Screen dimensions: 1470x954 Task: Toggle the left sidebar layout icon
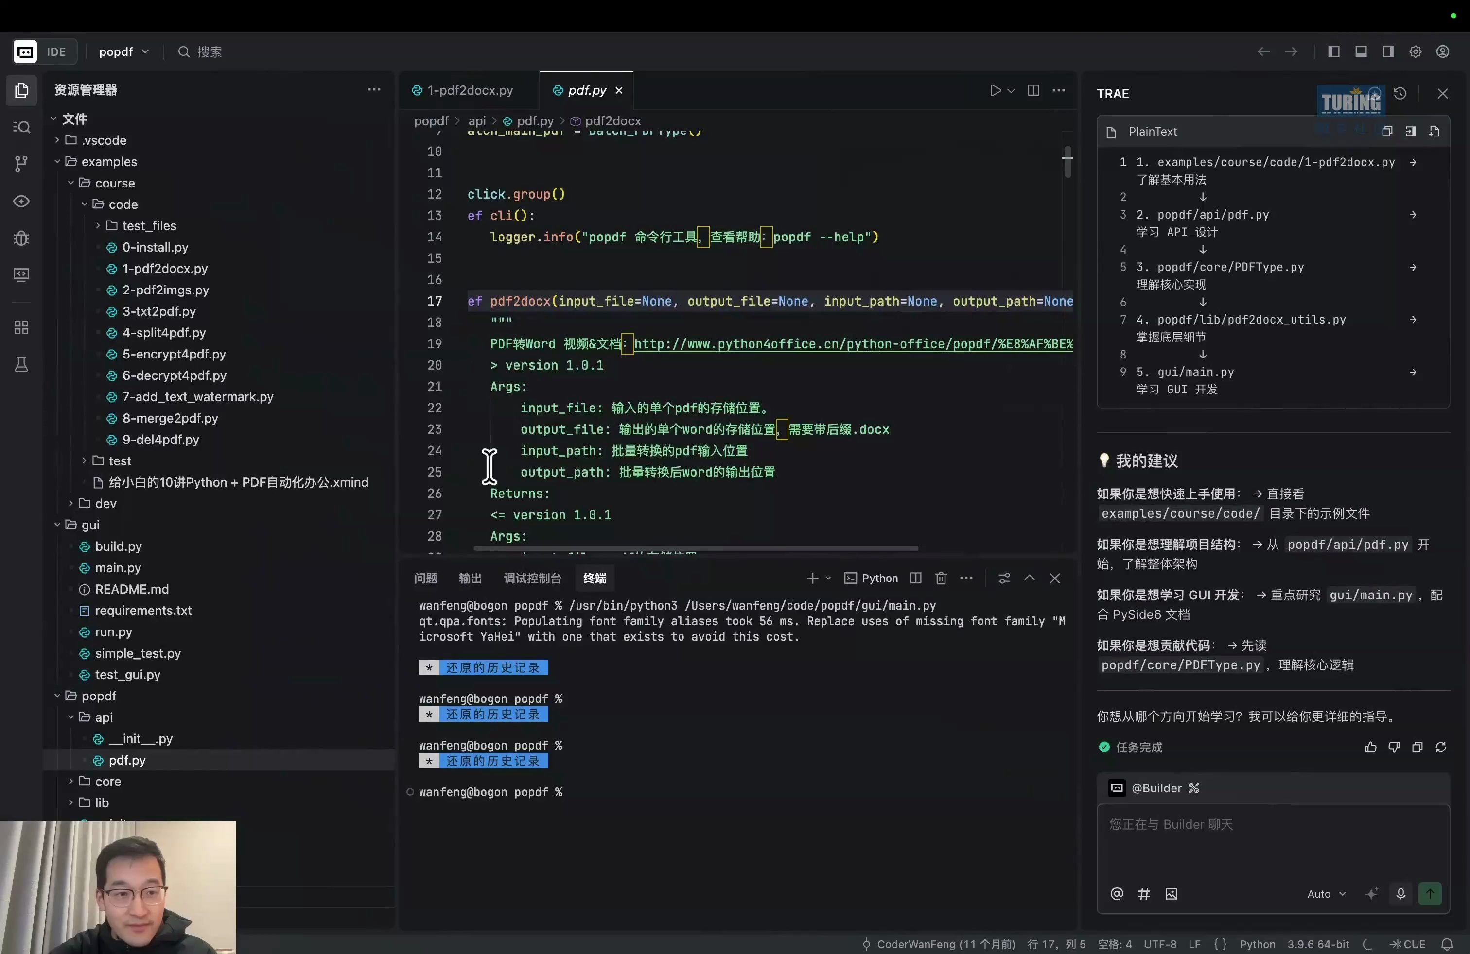[x=1333, y=52]
